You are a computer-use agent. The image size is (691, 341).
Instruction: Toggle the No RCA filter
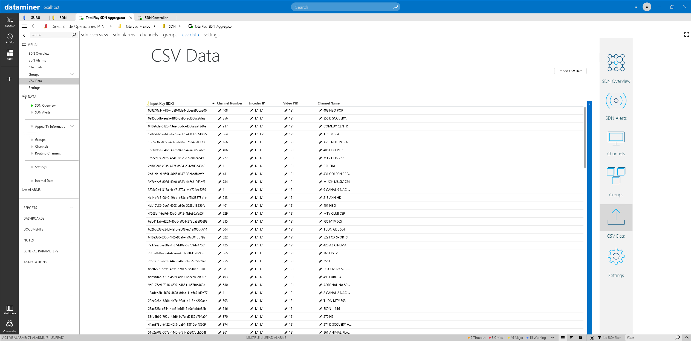[609, 338]
